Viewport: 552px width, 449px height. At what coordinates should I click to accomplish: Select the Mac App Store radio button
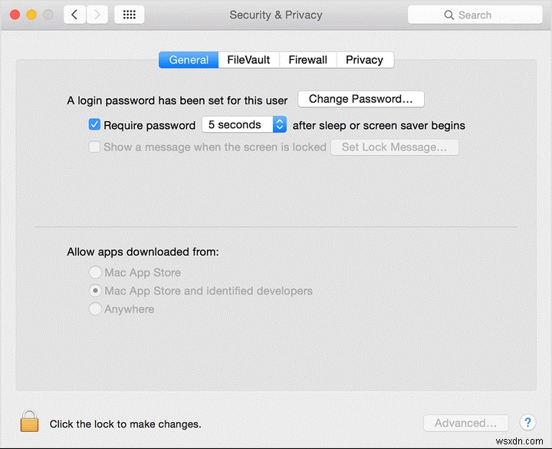(95, 272)
